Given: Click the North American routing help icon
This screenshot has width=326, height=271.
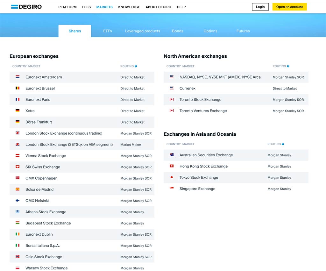Looking at the screenshot, I should coord(288,66).
